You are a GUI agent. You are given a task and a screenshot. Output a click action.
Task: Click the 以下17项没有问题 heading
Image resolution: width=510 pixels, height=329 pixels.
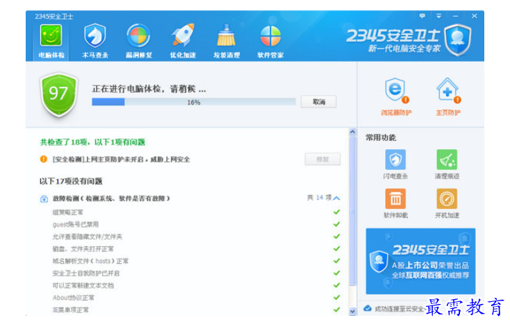click(71, 181)
